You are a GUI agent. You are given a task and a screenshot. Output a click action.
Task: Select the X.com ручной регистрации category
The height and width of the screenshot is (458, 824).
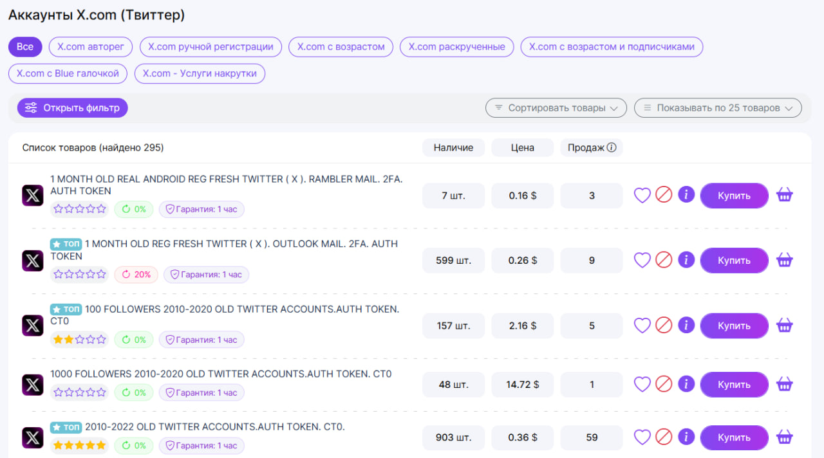click(x=211, y=47)
